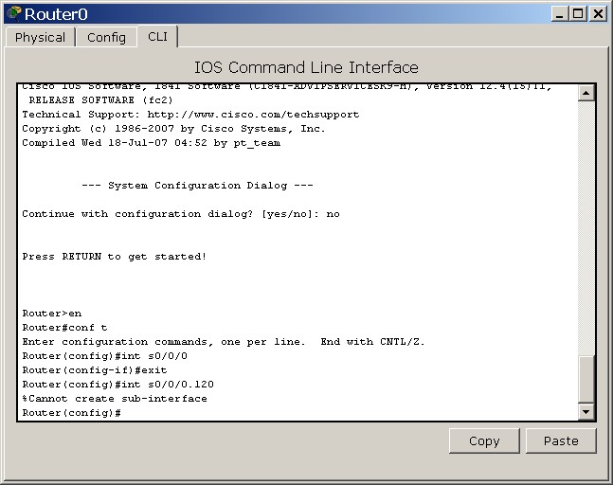
Task: Click the int s0/0/0.120 command line
Action: tap(117, 385)
